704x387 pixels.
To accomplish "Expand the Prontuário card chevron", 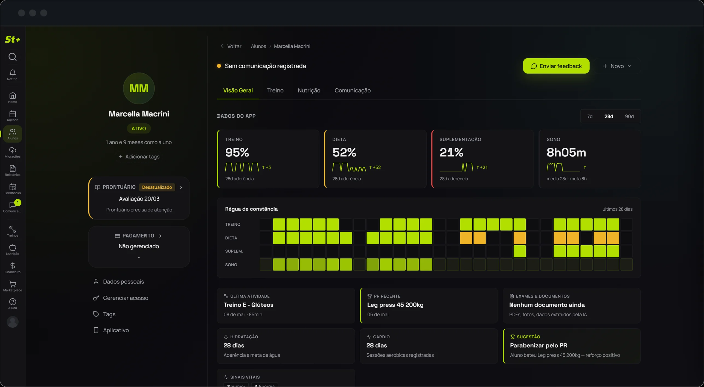I will tap(181, 187).
